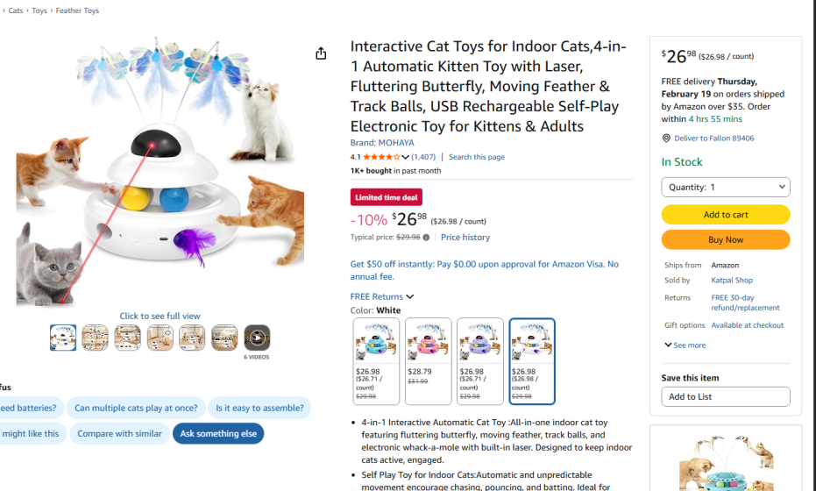Select the blue color option
Screen dimensions: 816x491
(376, 360)
